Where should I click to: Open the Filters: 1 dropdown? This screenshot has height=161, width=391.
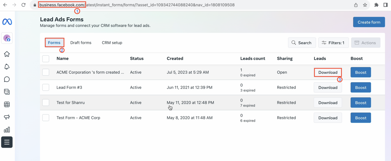tap(333, 43)
